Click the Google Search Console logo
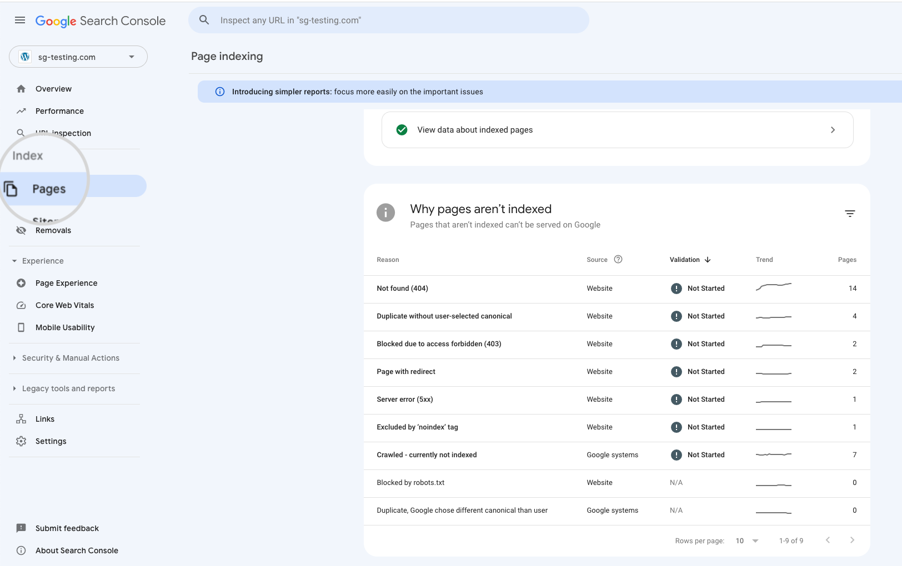Viewport: 902px width, 566px height. [101, 21]
